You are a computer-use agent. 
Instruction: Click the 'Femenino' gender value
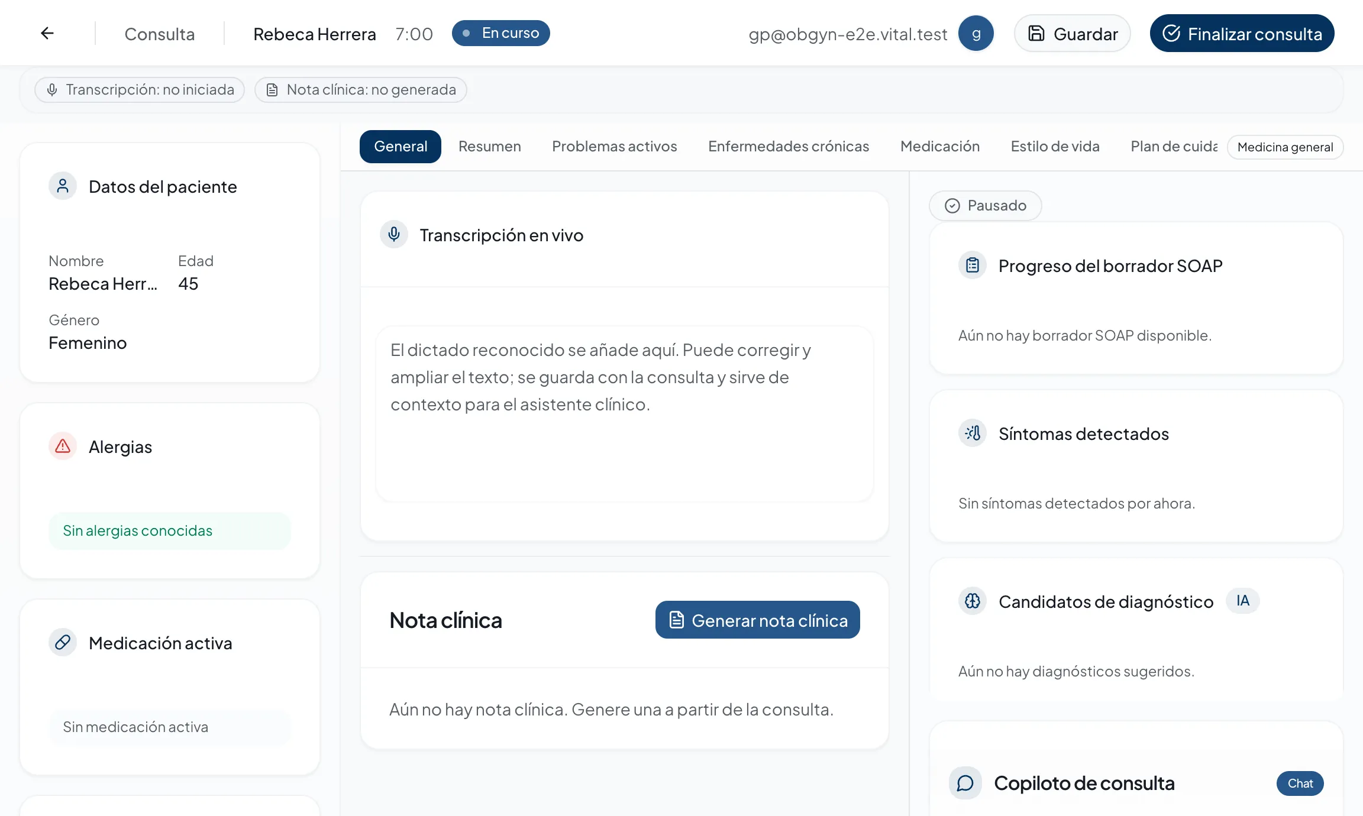88,343
